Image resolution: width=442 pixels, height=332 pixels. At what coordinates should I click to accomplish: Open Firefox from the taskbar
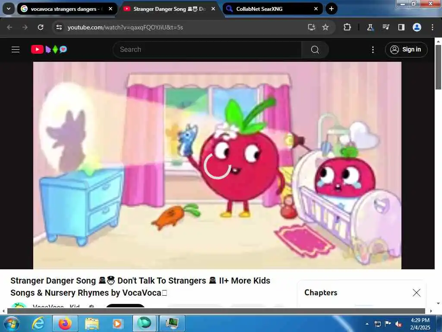65,323
